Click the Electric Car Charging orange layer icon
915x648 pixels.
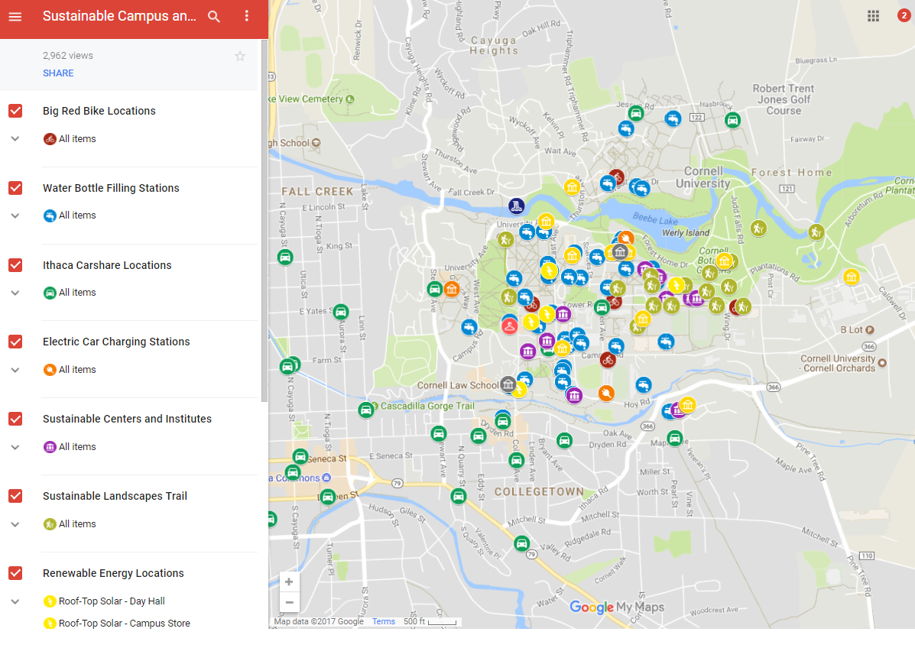click(50, 370)
